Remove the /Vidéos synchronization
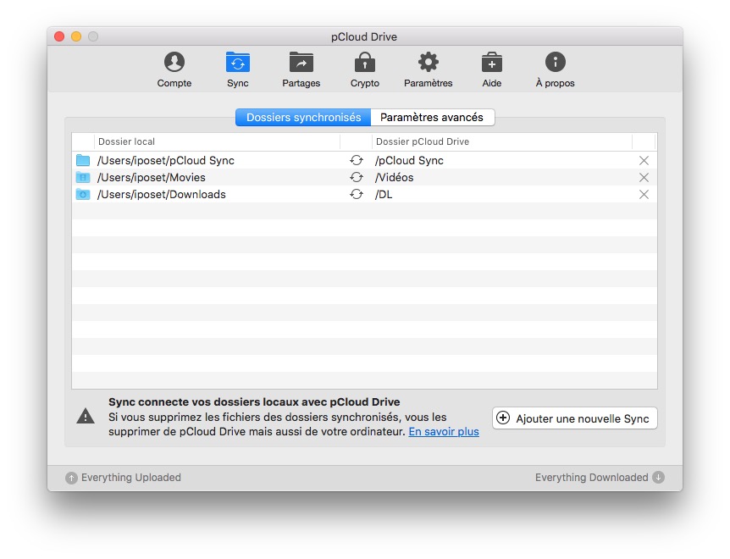This screenshot has width=730, height=559. (x=644, y=177)
